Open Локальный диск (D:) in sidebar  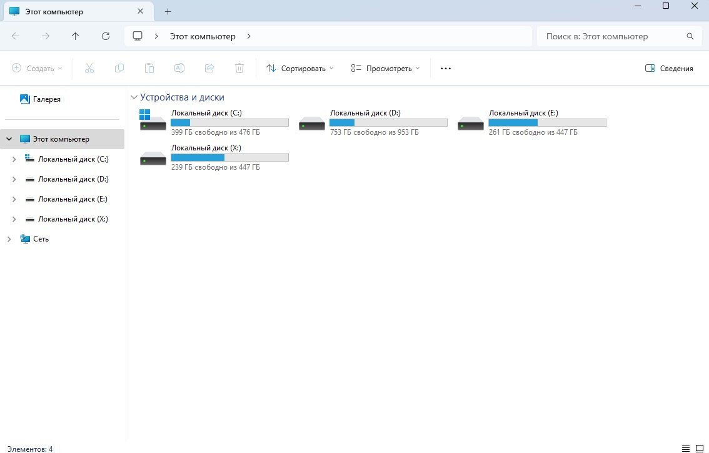tap(73, 179)
